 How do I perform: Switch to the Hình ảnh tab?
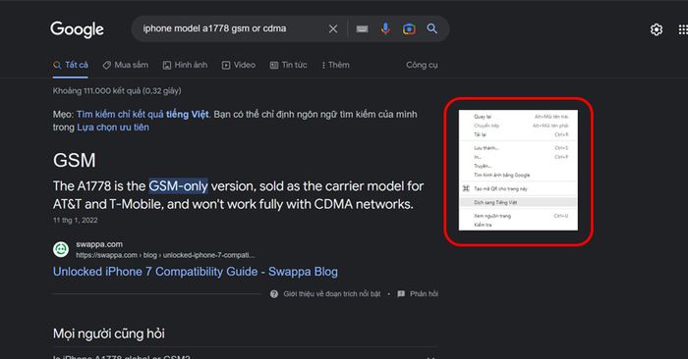coord(185,66)
